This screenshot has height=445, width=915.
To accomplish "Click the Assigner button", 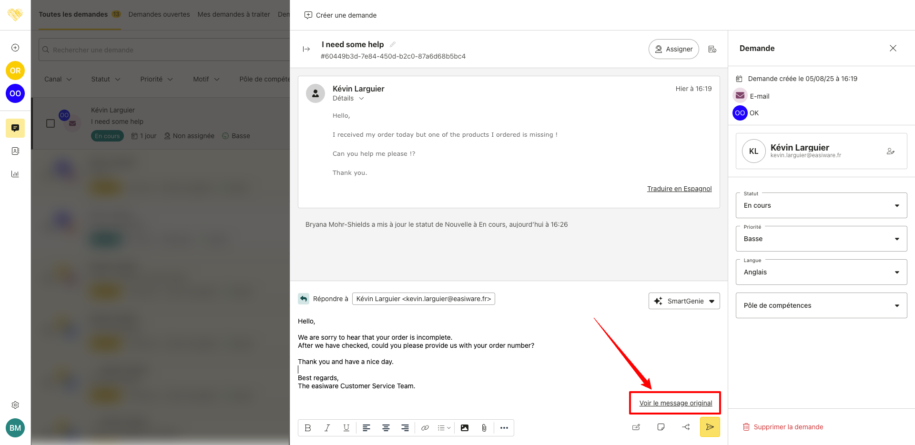I will pos(673,49).
